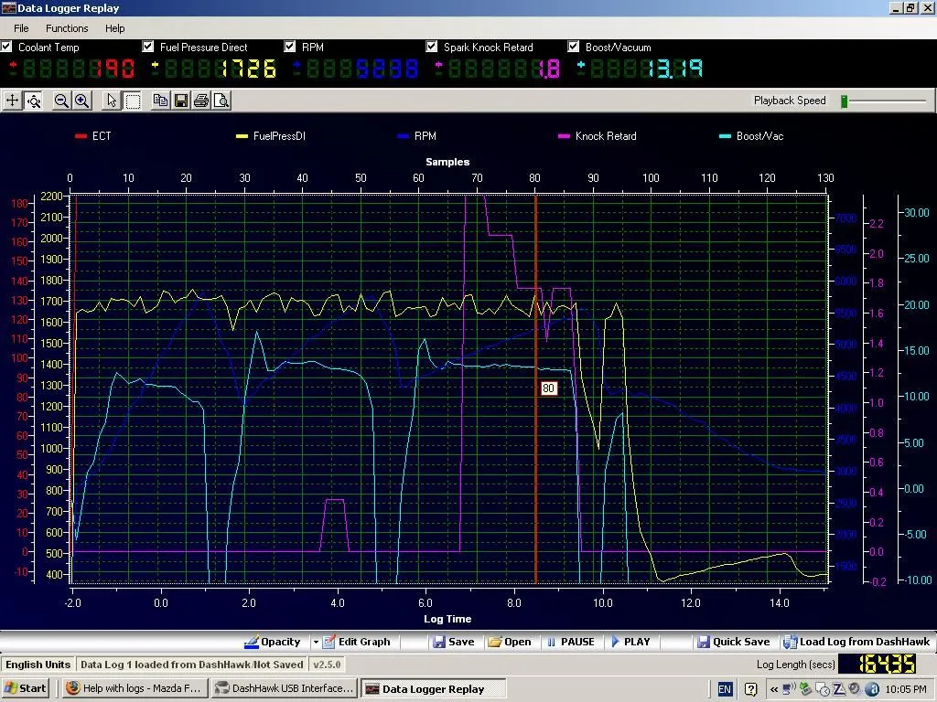
Task: Switch to DashHawk USB Interface taskbar window
Action: point(285,688)
